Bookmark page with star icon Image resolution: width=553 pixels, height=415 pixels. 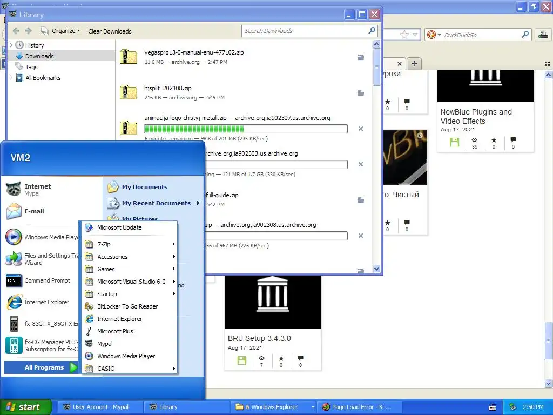pos(404,35)
